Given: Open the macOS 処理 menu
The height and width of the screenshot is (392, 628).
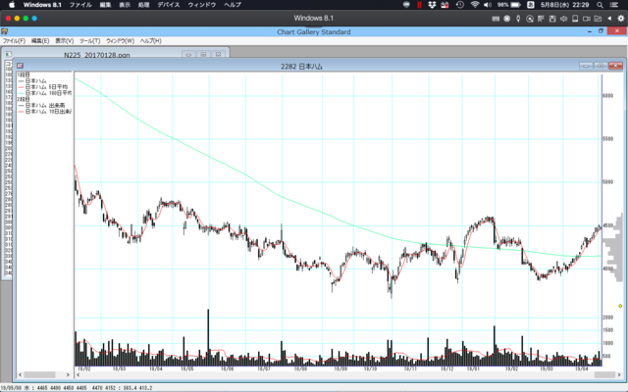Looking at the screenshot, I should [x=143, y=5].
